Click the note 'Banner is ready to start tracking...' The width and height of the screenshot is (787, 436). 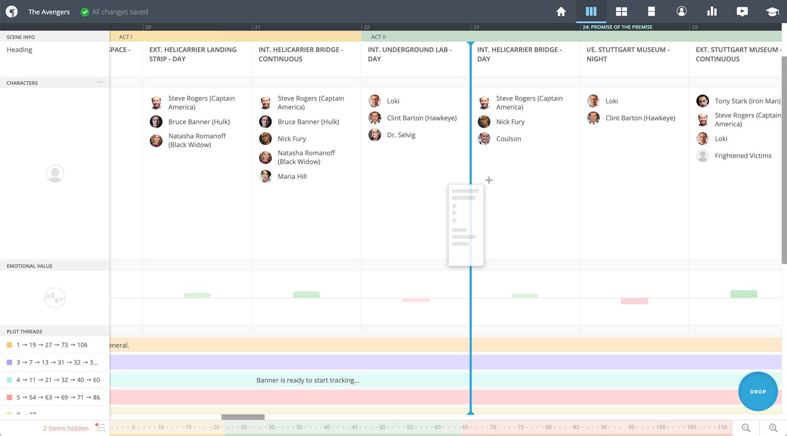tap(308, 380)
